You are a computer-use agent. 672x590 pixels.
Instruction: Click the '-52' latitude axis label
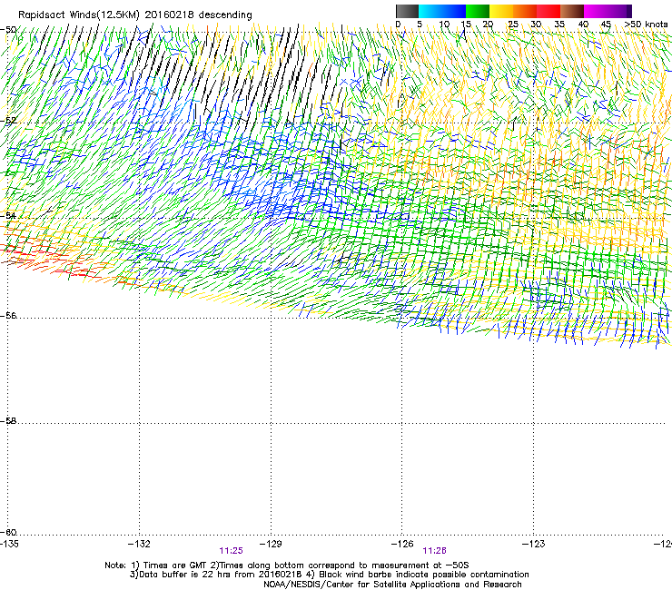point(8,121)
